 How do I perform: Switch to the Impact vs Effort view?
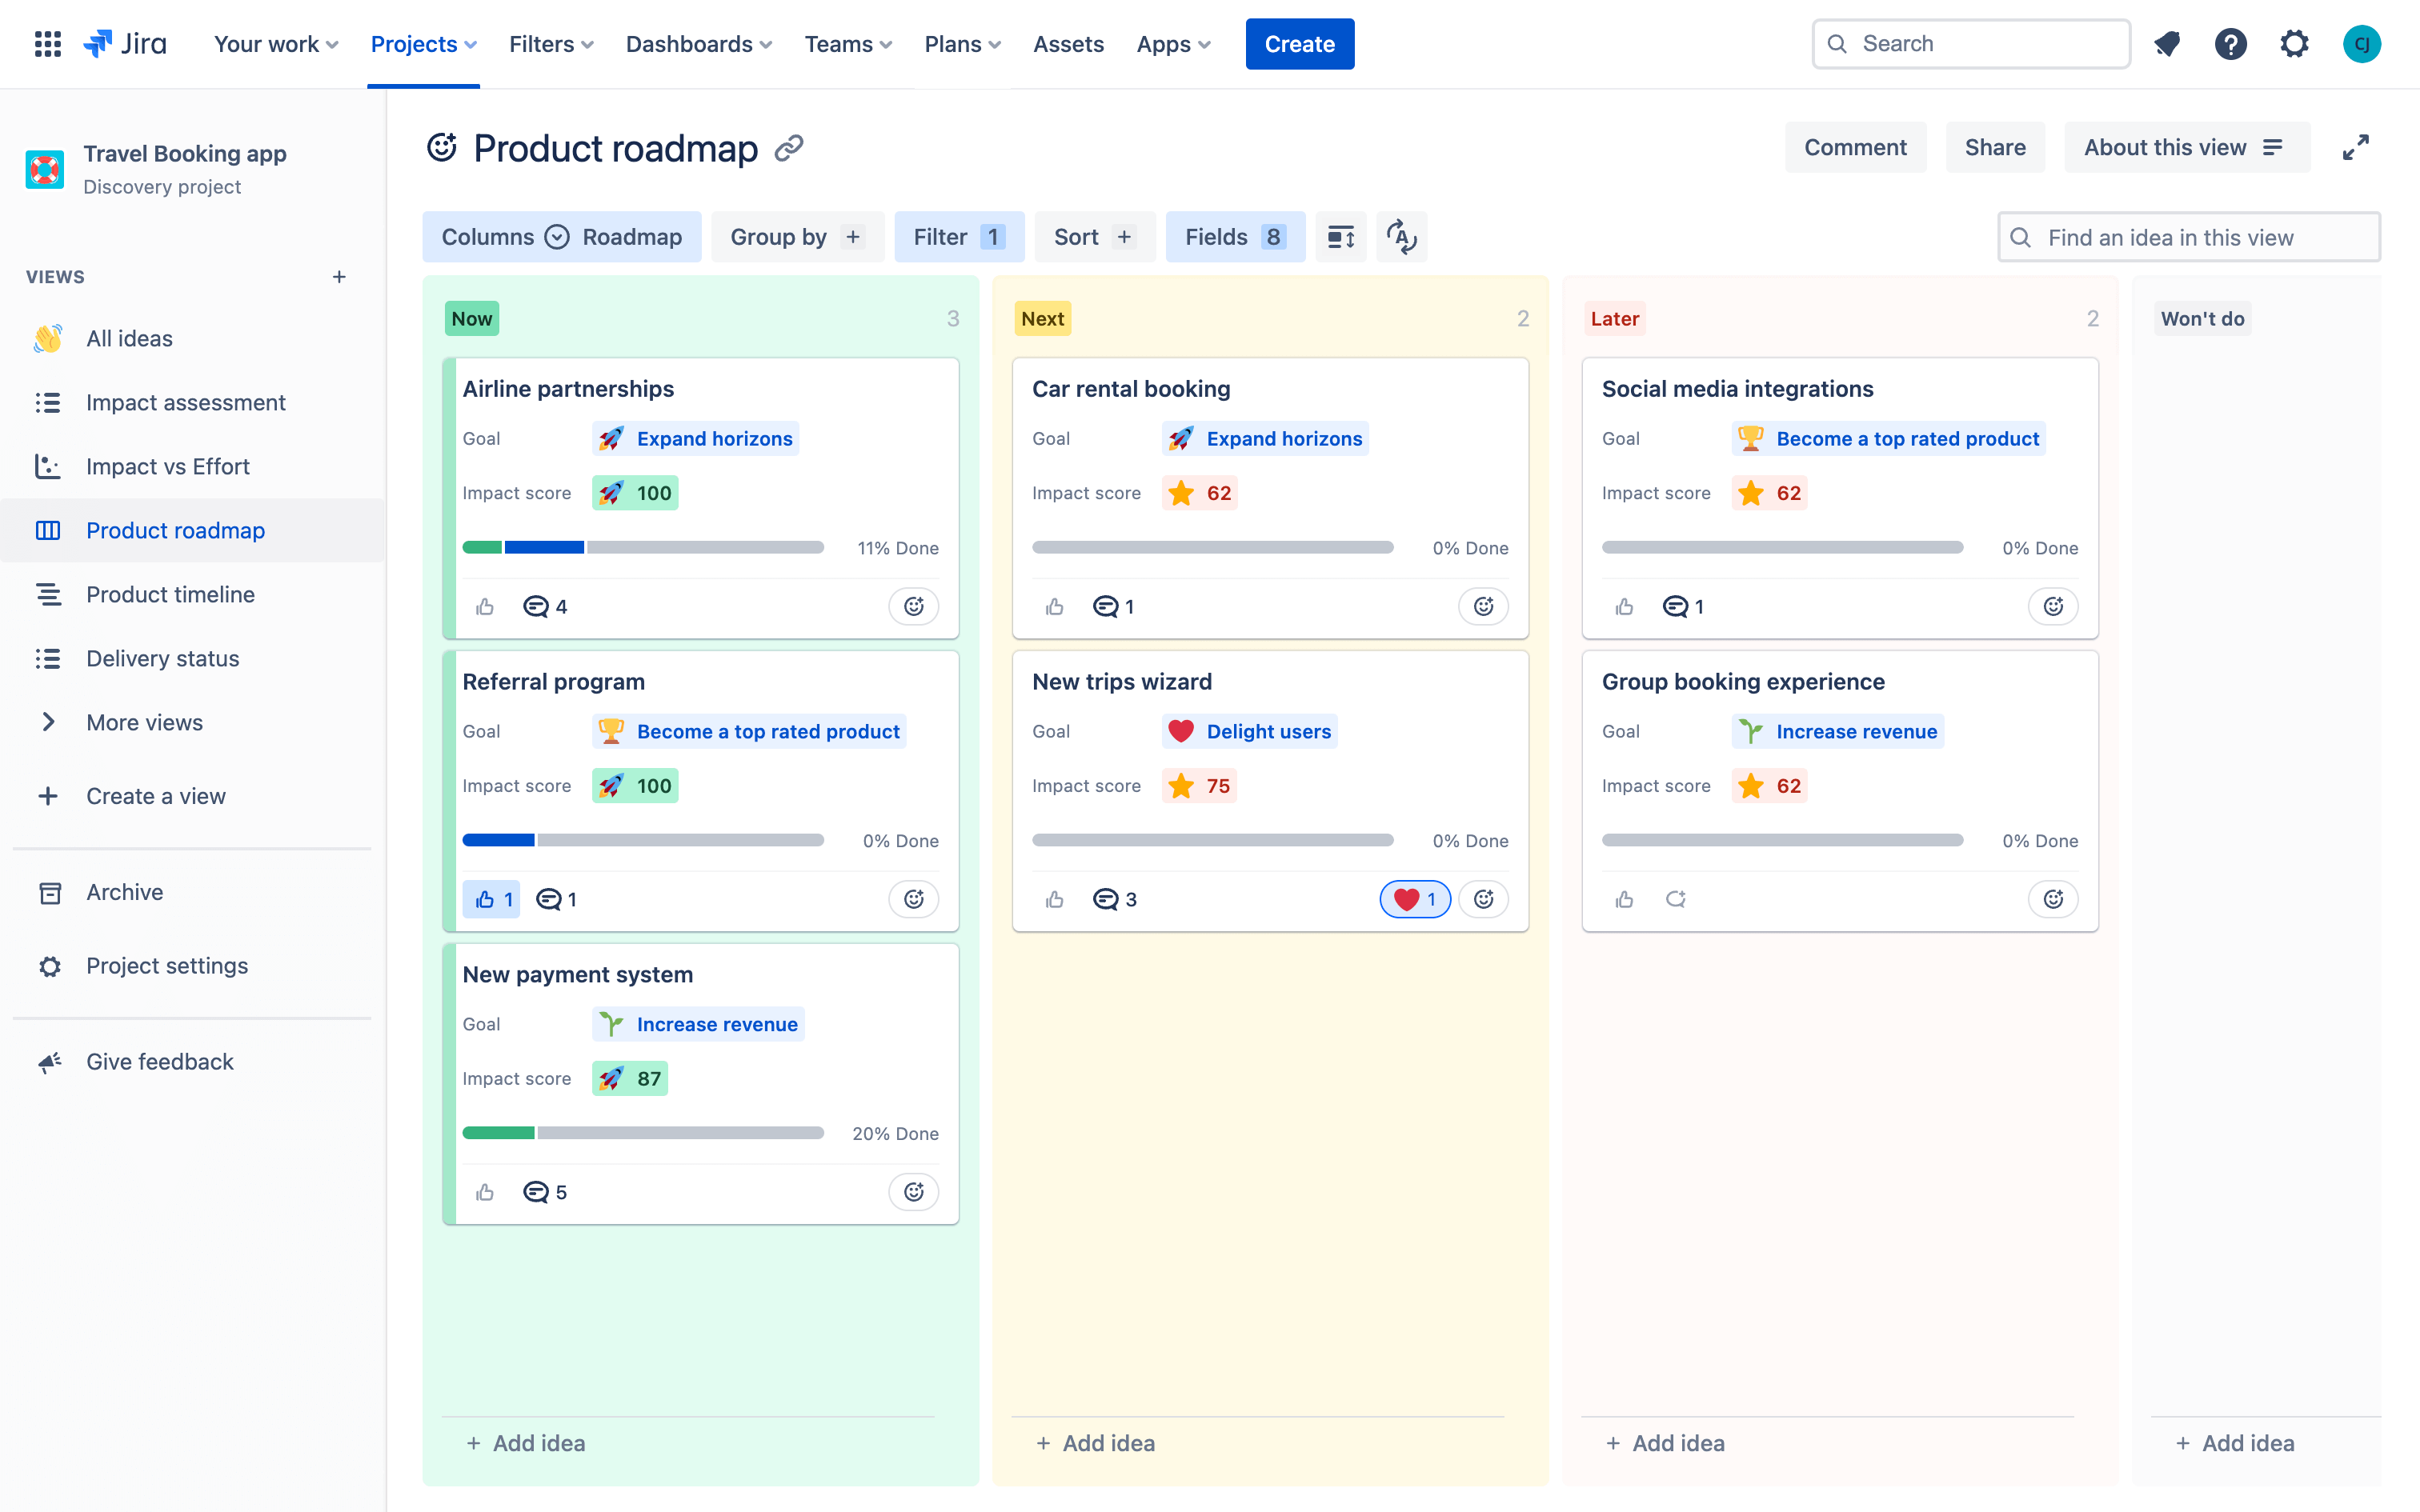[167, 466]
